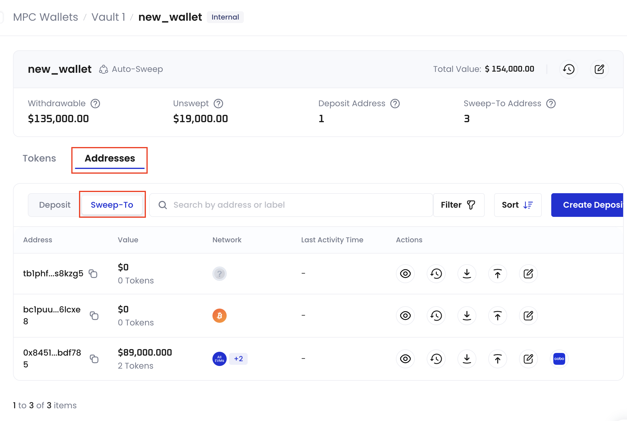627x421 pixels.
Task: Switch to the Deposit address view
Action: click(x=55, y=204)
